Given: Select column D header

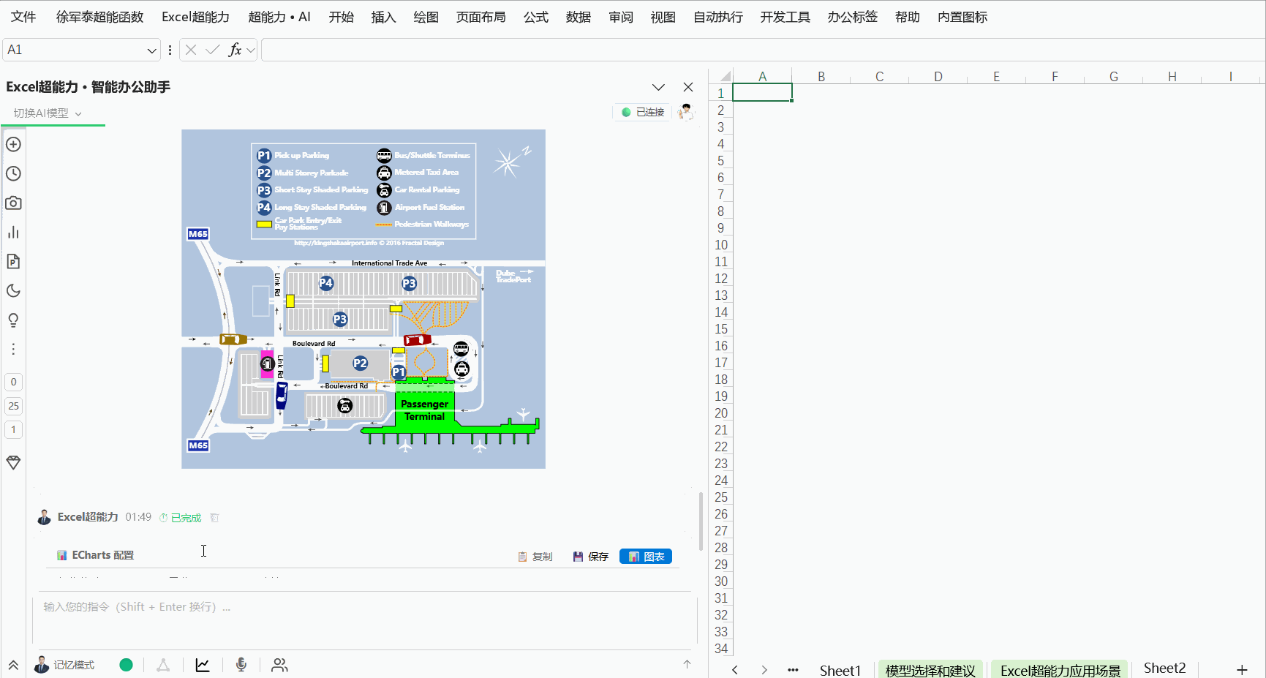Looking at the screenshot, I should (x=938, y=76).
